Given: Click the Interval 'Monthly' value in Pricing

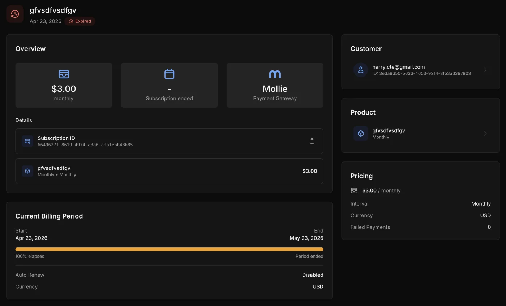Looking at the screenshot, I should 481,204.
